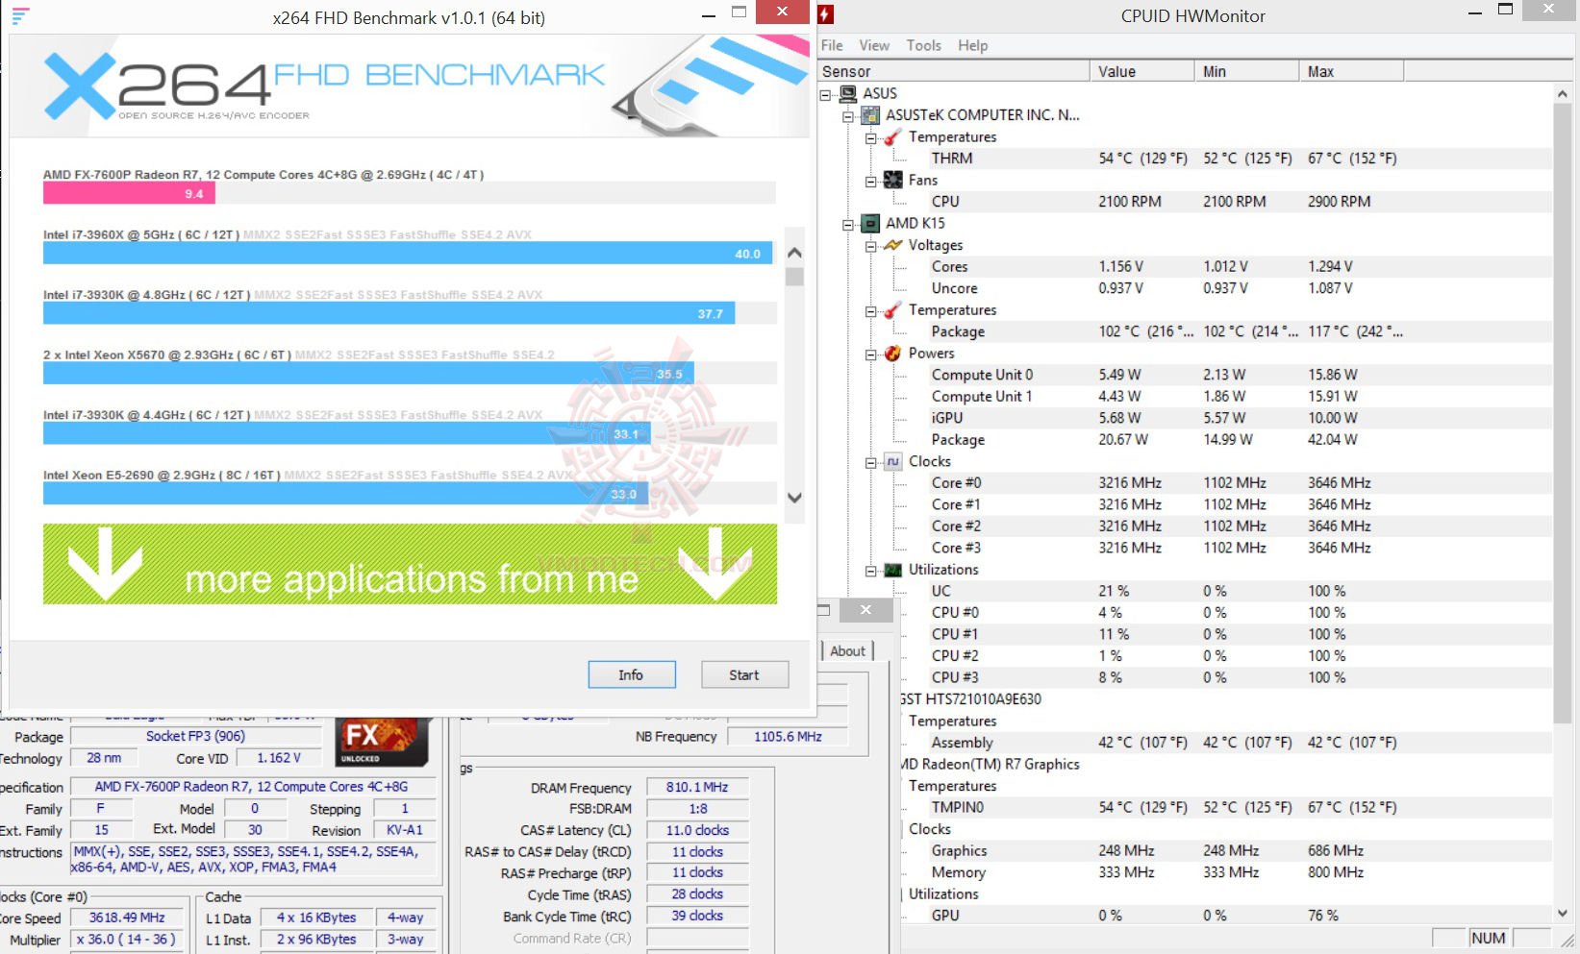Start the x264 benchmark

click(x=744, y=674)
